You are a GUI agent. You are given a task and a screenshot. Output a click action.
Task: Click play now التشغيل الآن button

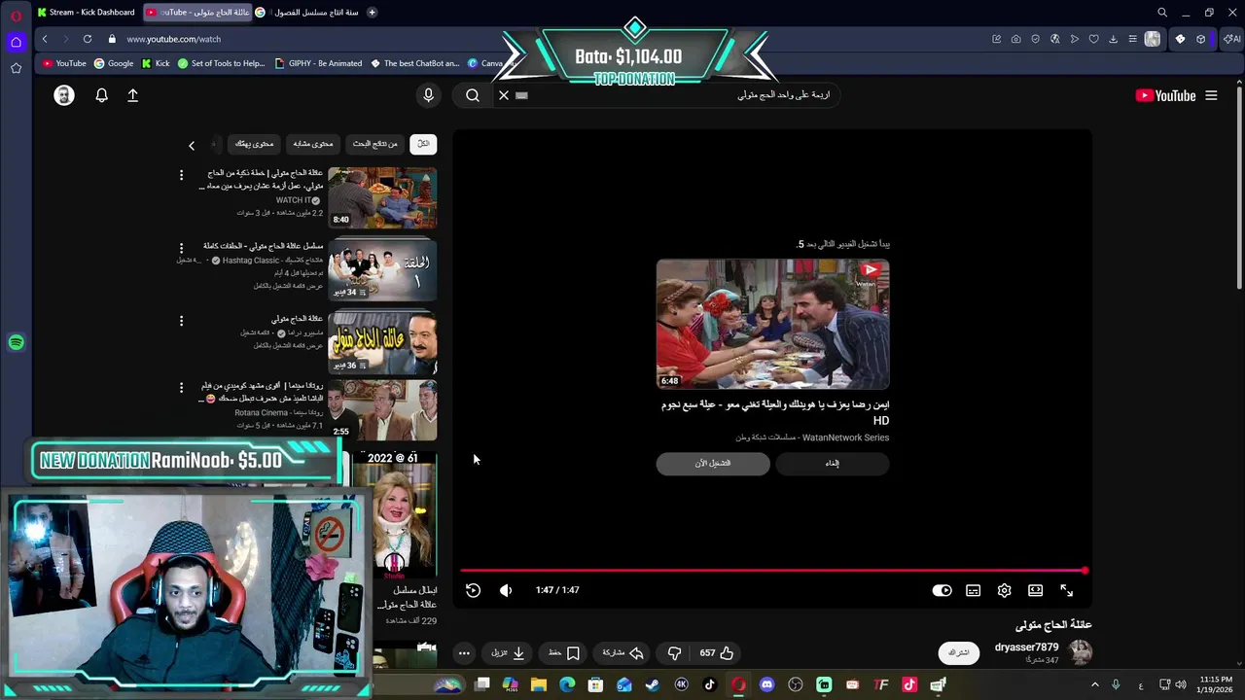coord(713,464)
